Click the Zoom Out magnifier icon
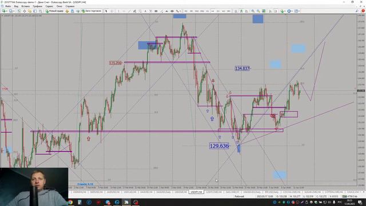 (258, 11)
